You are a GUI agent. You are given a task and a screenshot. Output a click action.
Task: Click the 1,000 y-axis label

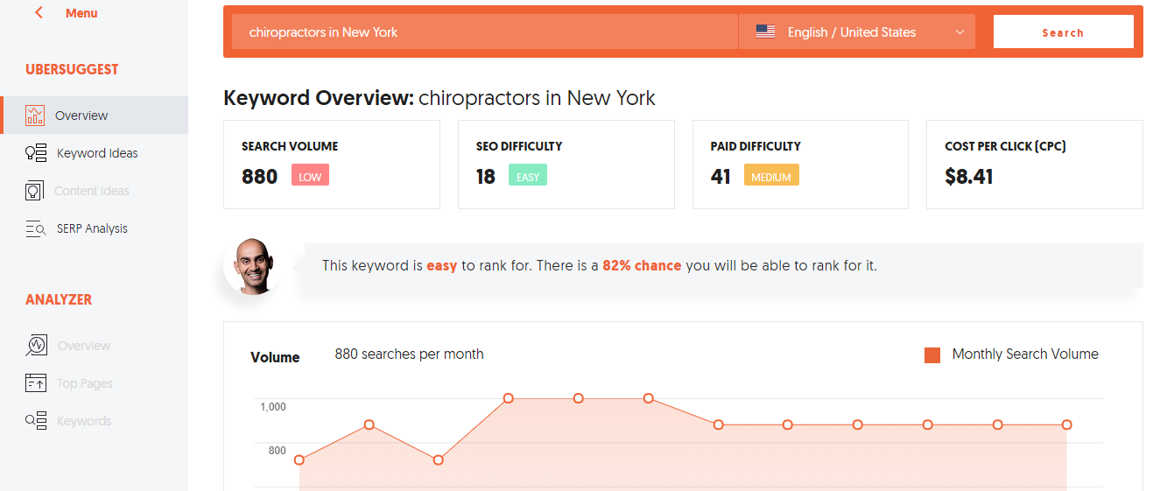point(273,406)
